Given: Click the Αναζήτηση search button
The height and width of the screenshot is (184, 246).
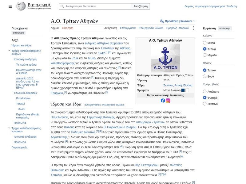Looking at the screenshot, I should (x=141, y=6).
